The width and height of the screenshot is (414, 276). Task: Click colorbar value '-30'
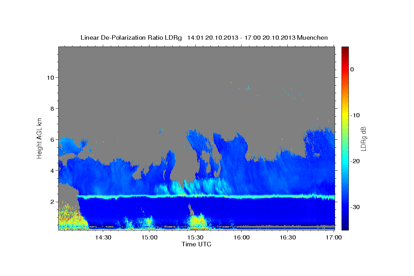[x=356, y=207]
